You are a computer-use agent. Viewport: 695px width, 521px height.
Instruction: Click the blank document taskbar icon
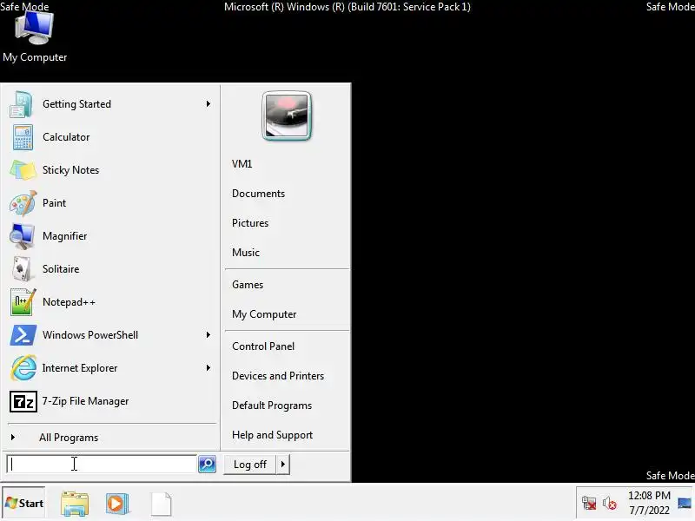click(x=162, y=505)
